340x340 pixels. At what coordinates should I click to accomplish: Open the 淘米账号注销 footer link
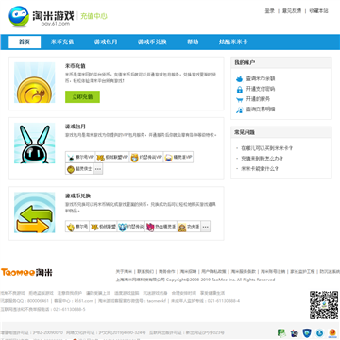(273, 272)
